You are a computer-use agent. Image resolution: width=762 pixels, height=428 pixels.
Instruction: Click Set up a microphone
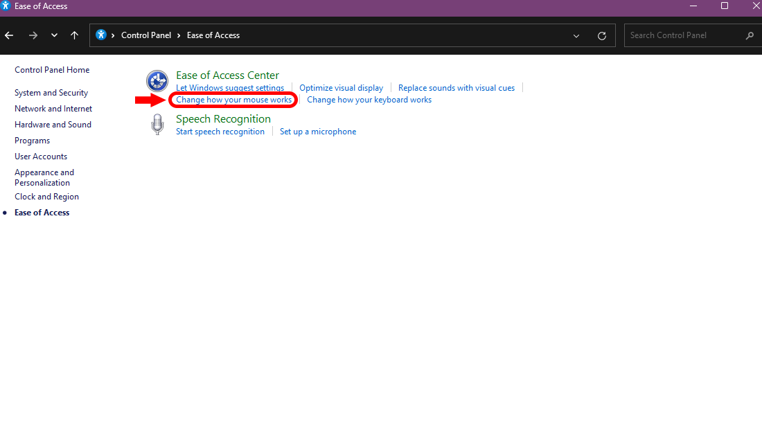(318, 132)
